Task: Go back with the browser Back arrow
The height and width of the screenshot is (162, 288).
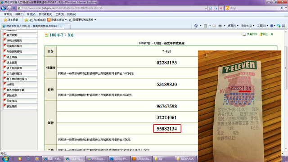Action: click(x=3, y=8)
